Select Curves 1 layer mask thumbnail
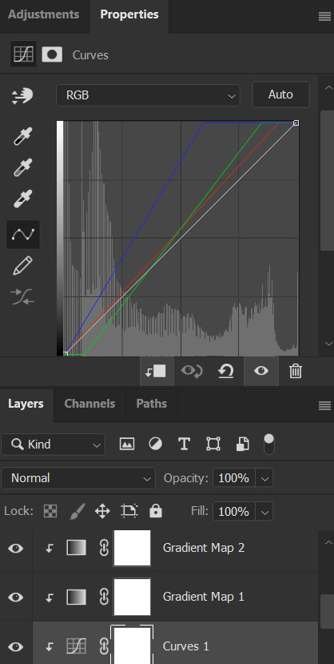The height and width of the screenshot is (664, 334). [x=132, y=645]
